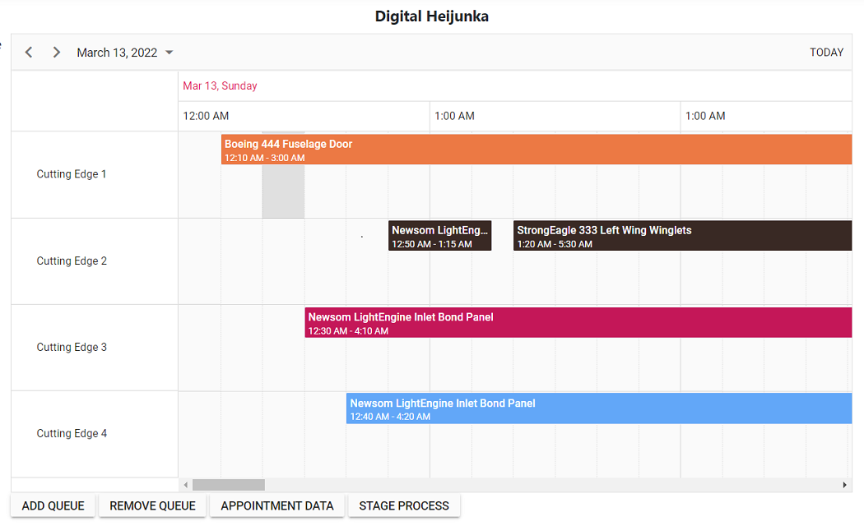Open APPOINTMENT DATA
The width and height of the screenshot is (864, 526).
(276, 505)
